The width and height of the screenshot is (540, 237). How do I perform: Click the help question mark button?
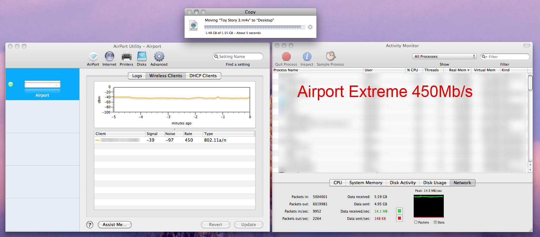pyautogui.click(x=90, y=225)
